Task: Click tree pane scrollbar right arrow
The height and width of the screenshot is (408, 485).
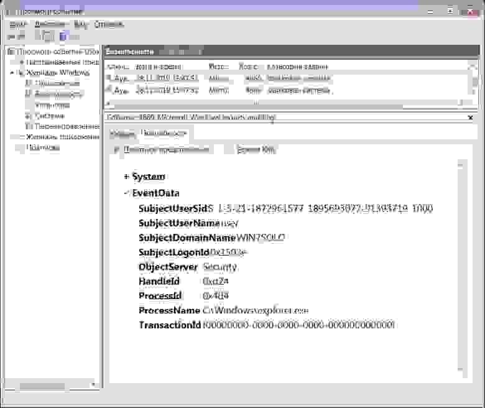Action: [x=93, y=385]
